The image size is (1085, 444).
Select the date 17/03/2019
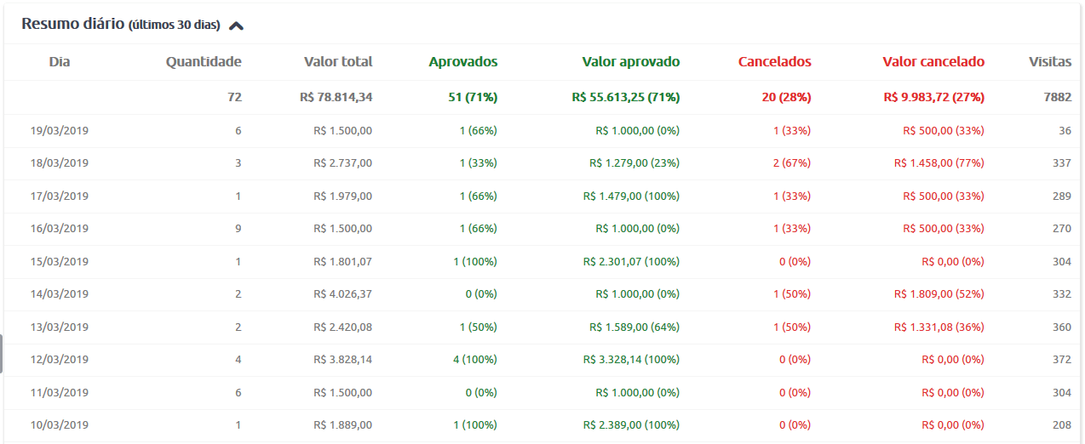point(60,196)
